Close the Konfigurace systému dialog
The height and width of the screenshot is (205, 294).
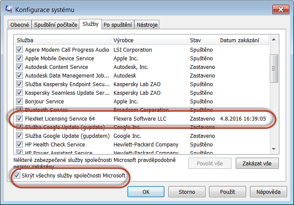click(279, 9)
